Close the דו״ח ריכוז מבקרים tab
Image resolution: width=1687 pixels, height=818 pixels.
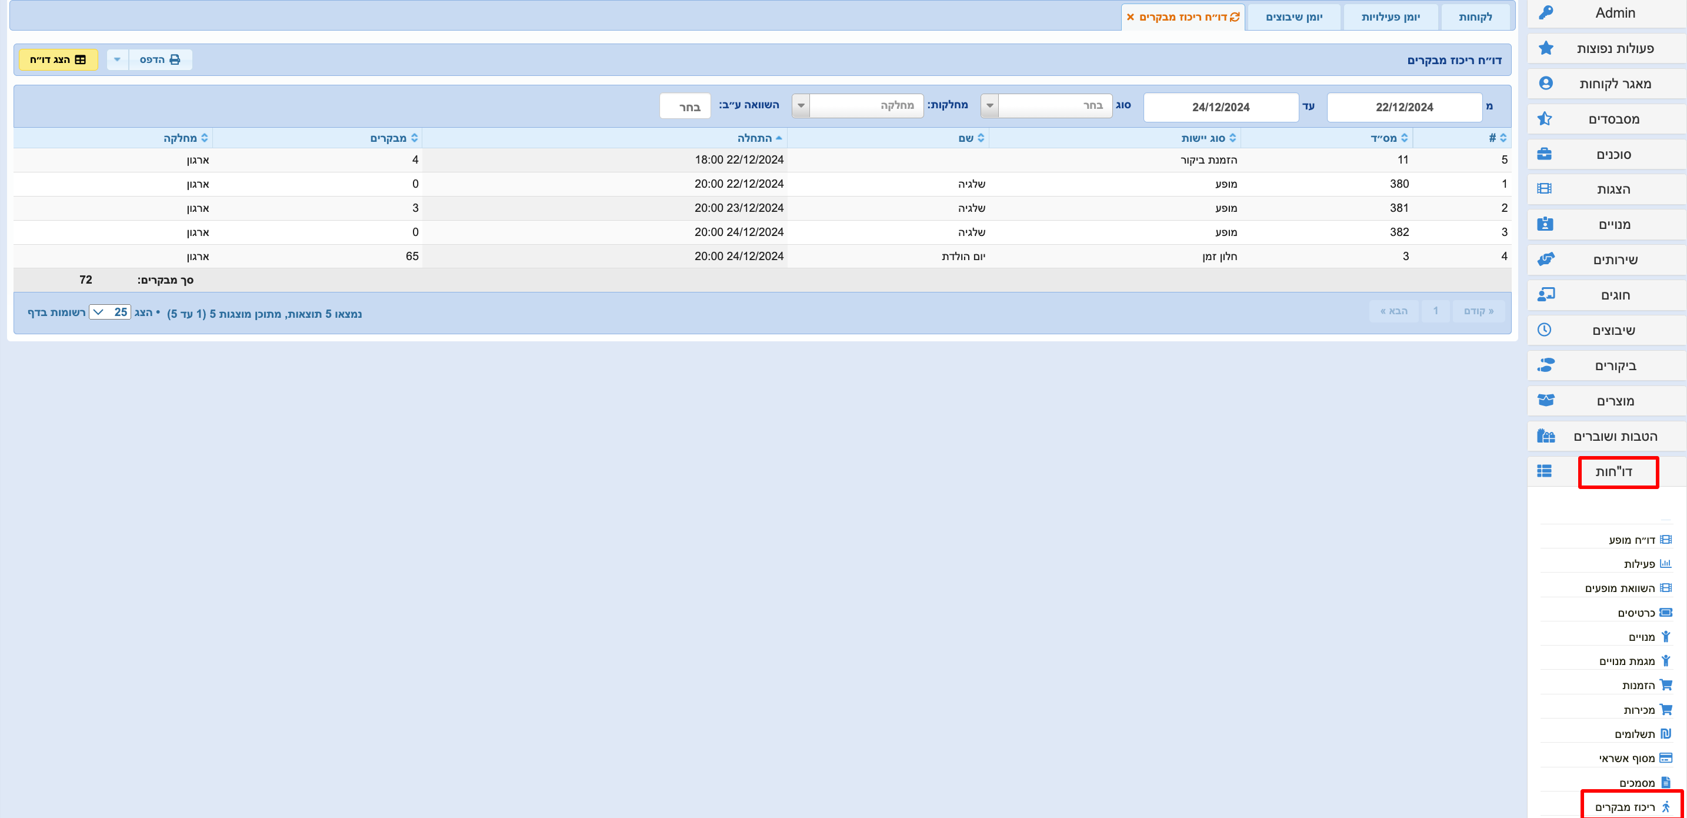click(x=1131, y=17)
